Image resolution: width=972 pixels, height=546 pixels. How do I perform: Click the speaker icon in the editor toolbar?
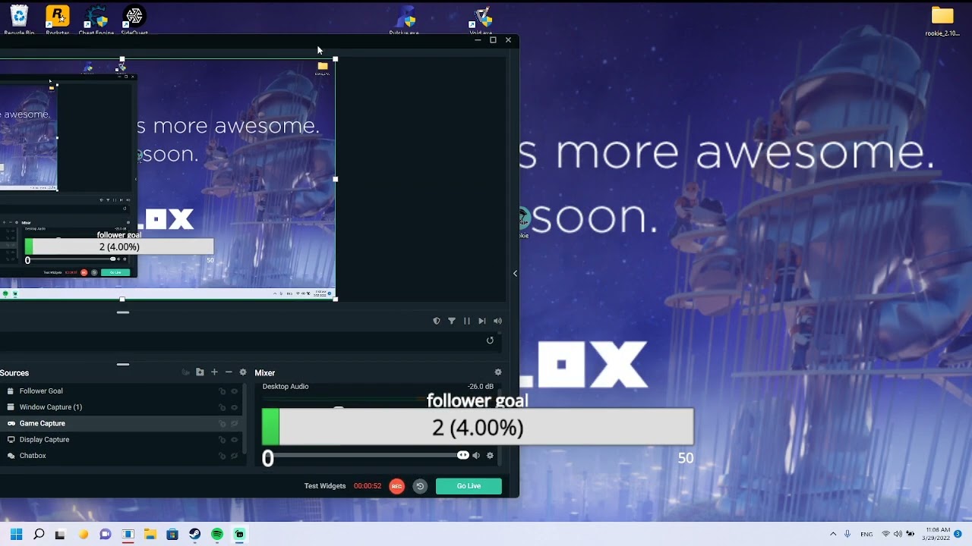[497, 321]
